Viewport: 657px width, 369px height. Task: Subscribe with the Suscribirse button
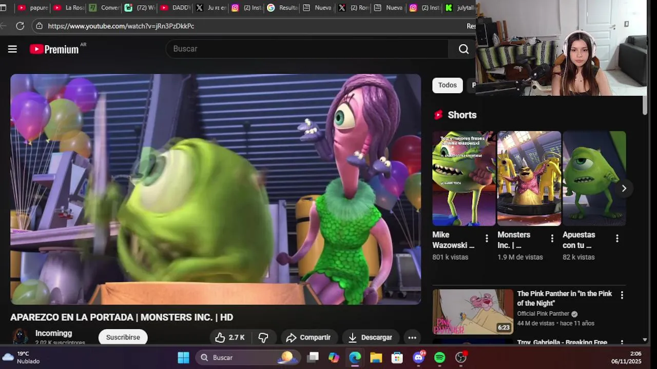[x=123, y=337]
